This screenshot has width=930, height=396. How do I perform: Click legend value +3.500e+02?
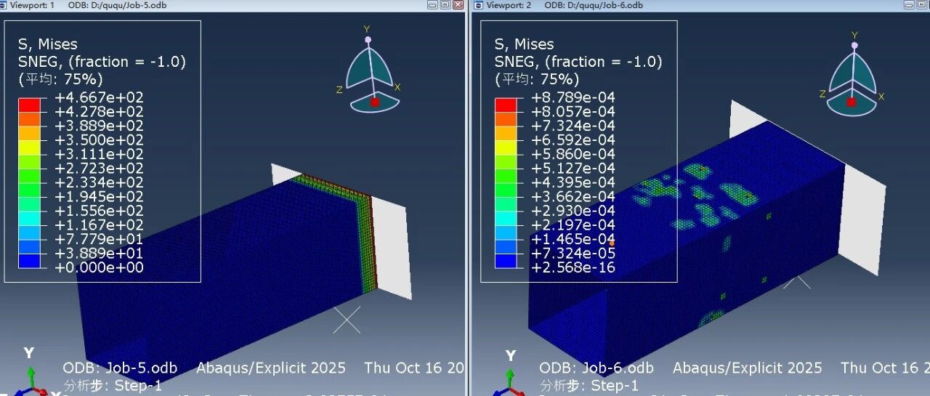(x=100, y=140)
